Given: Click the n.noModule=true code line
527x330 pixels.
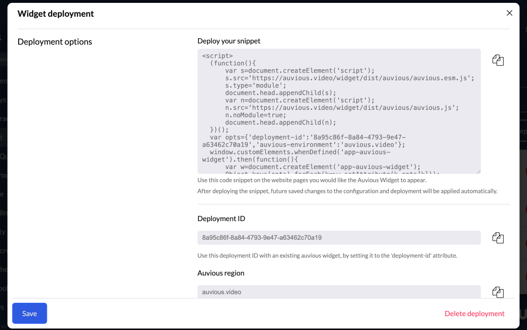Looking at the screenshot, I should pyautogui.click(x=255, y=115).
